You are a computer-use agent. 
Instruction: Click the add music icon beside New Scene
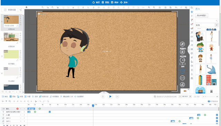(x=20, y=10)
